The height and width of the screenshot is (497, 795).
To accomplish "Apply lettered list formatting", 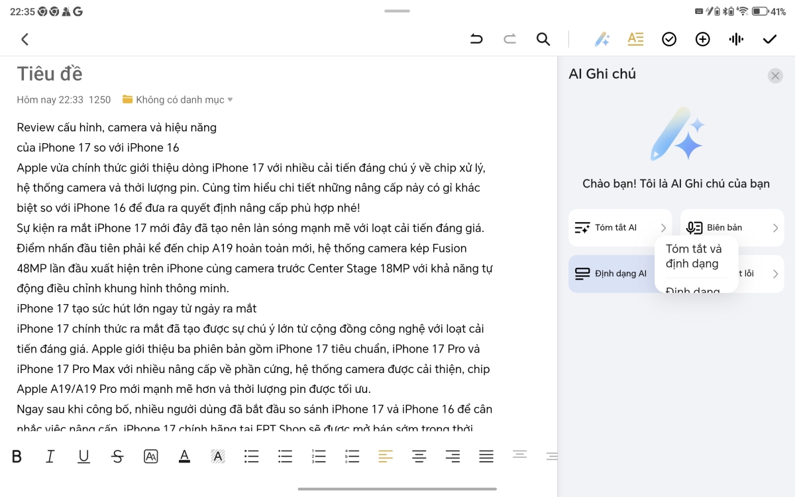I will [x=352, y=457].
